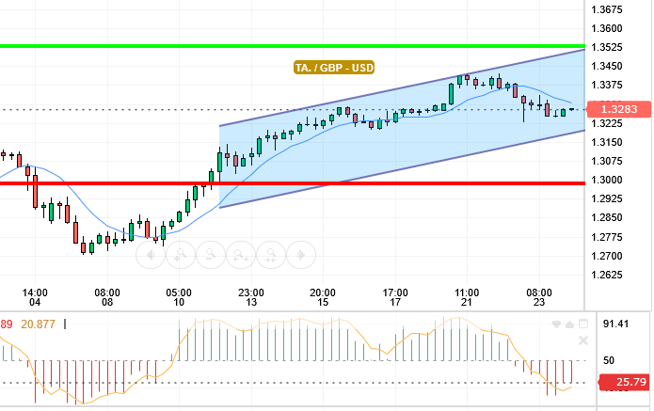Click the 08:00 23 time axis label

point(539,297)
